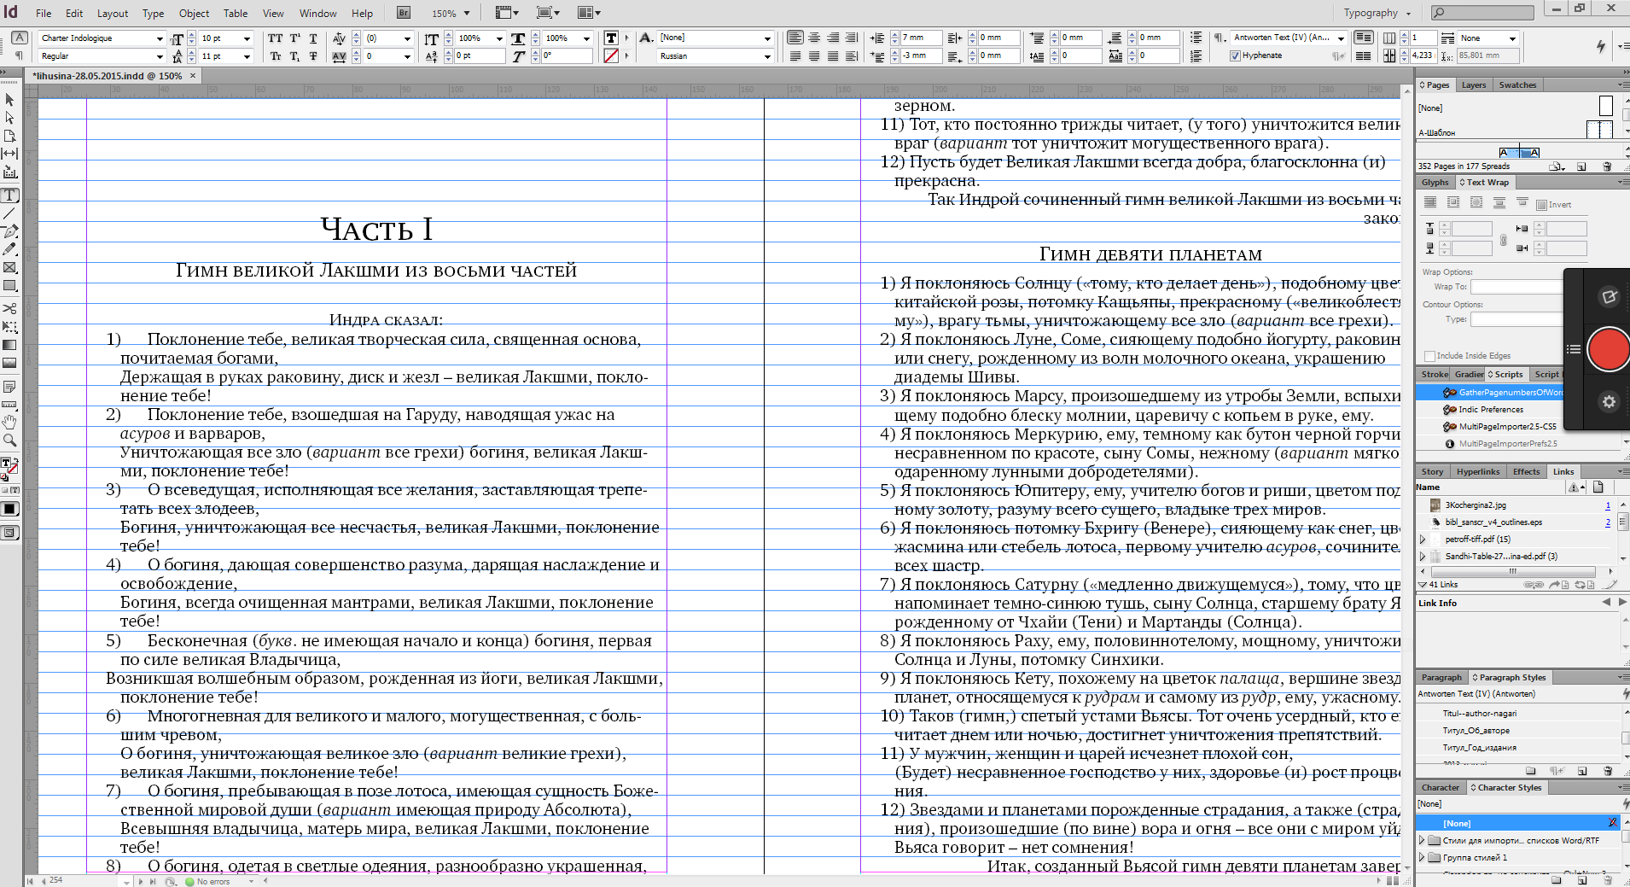
Task: Click the Strikethrough formatting icon
Action: [x=313, y=56]
